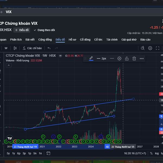Viewport: 163px width, 163px height.
Task: Click the 22 Tháng Mười hai '25 date label
Action: tap(123, 147)
